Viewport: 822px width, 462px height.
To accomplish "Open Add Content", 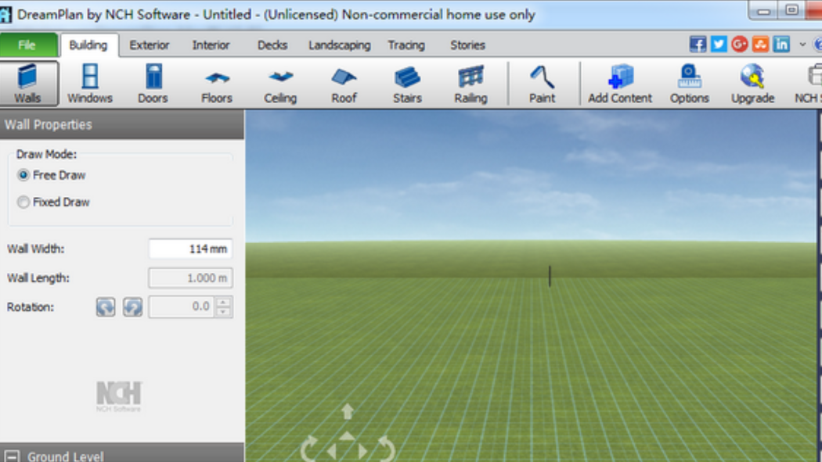I will point(620,84).
